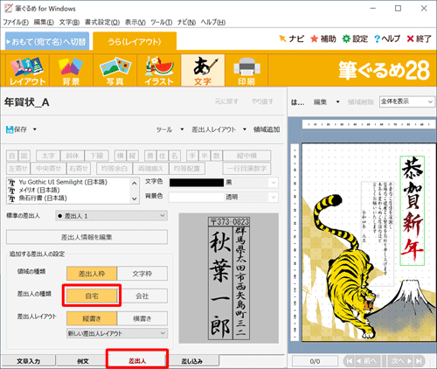Jump to last record button
This screenshot has height=369, width=437.
[419, 361]
